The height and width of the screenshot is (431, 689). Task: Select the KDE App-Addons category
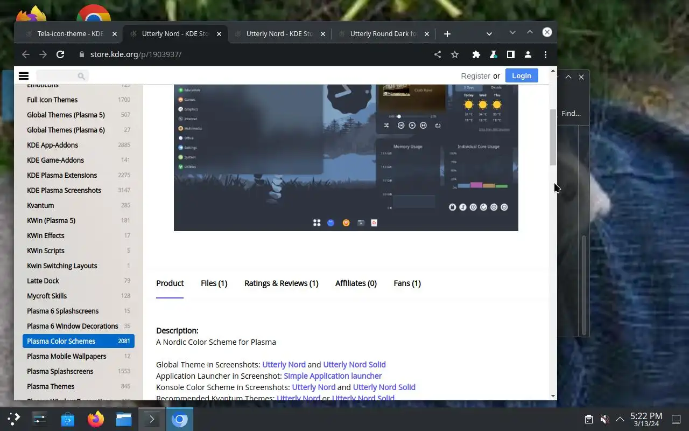[x=79, y=145]
